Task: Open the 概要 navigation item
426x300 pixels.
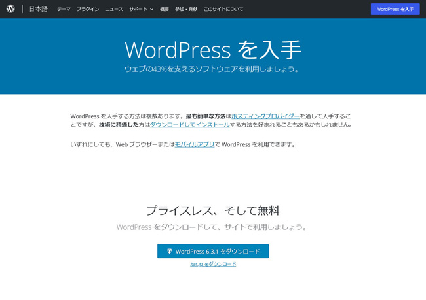Action: (165, 9)
